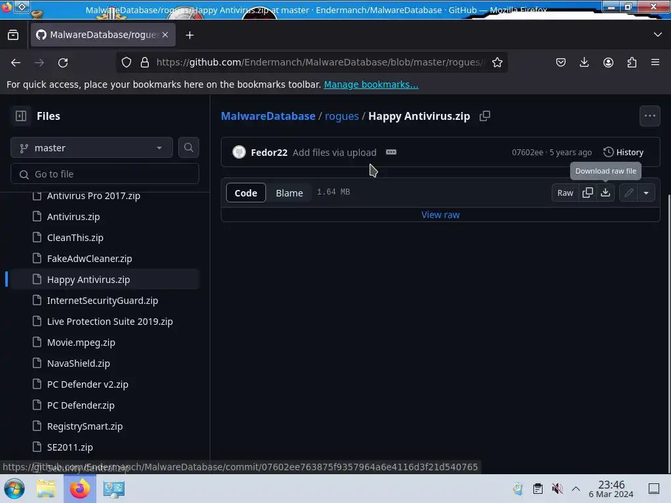Open Add files via upload commit message
The height and width of the screenshot is (503, 671).
click(335, 152)
